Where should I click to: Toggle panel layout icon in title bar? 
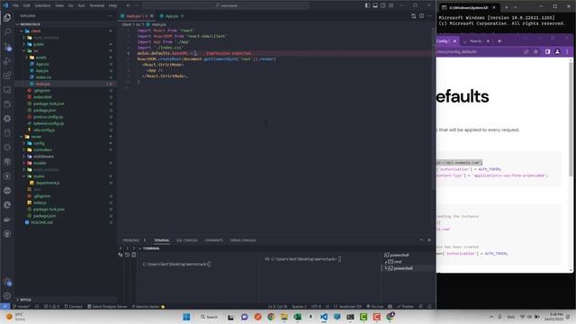click(375, 5)
